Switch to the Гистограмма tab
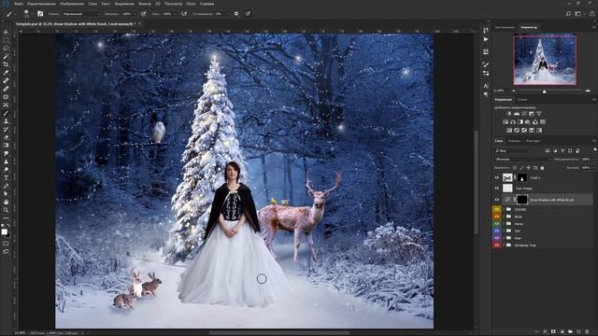Screen dimensions: 598x336 tap(505, 27)
